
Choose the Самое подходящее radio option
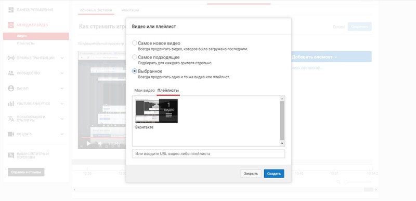[x=135, y=57]
